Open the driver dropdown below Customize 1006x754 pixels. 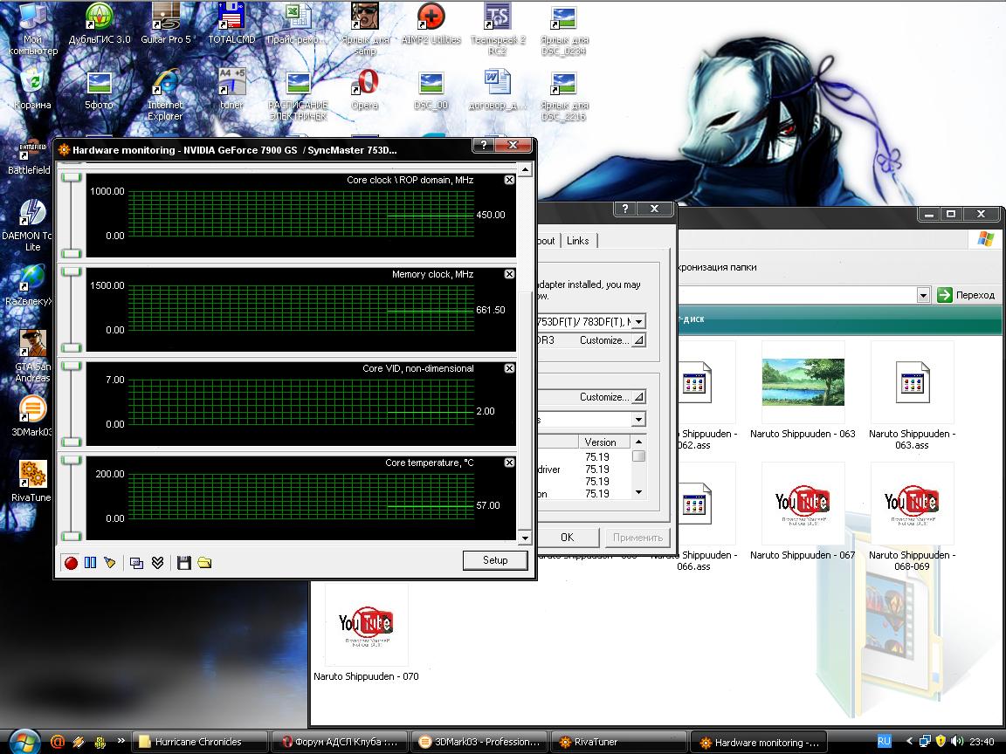[x=638, y=420]
